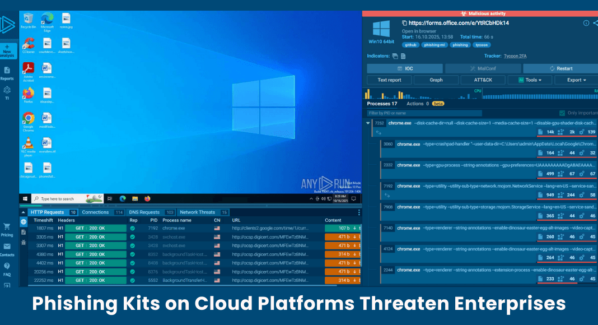Expand the Export dropdown
The width and height of the screenshot is (598, 325).
(575, 80)
